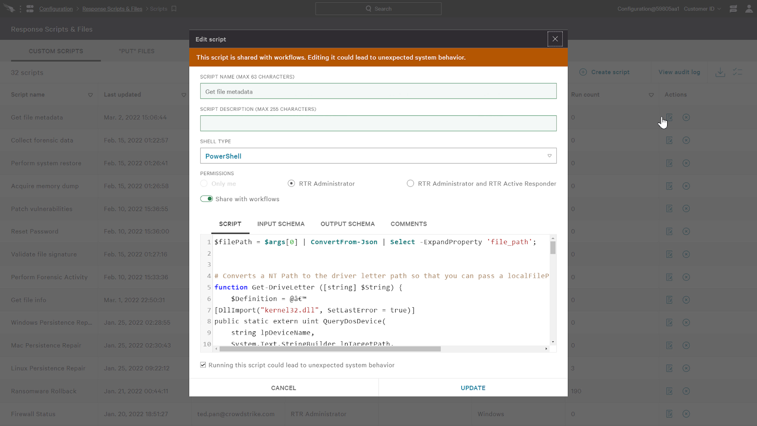The width and height of the screenshot is (757, 426).
Task: Switch to the COMMENTS tab
Action: click(409, 224)
